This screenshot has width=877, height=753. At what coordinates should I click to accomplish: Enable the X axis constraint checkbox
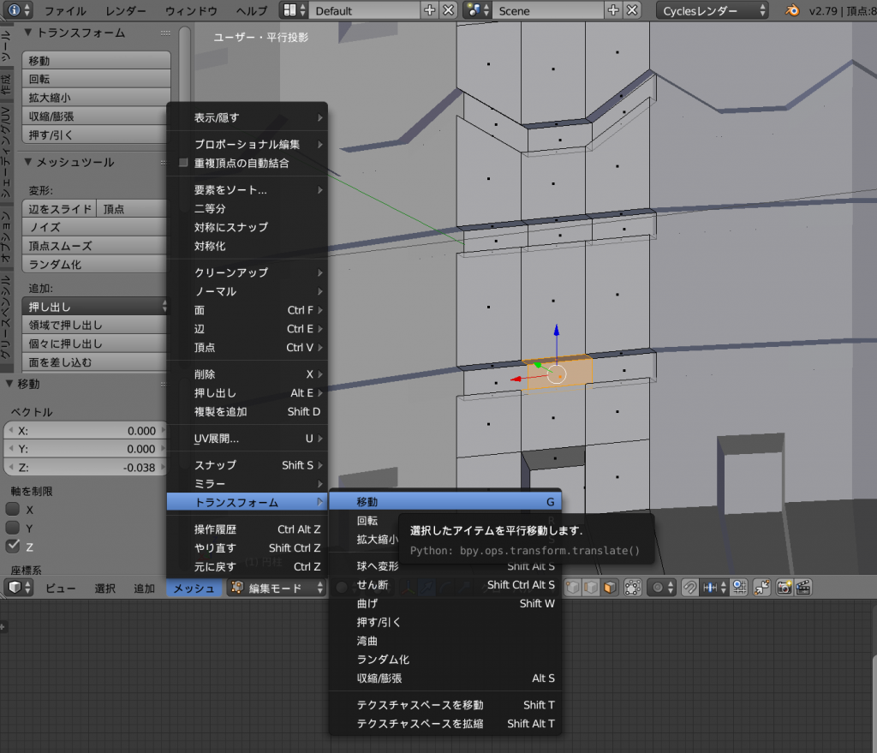(13, 509)
